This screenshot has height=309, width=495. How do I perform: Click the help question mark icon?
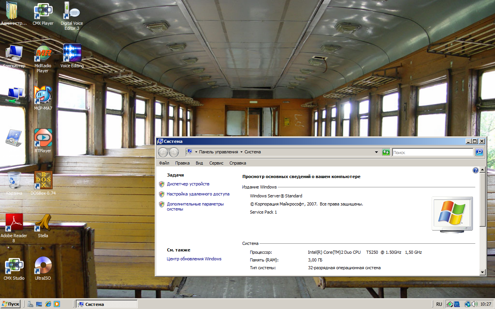pyautogui.click(x=476, y=170)
